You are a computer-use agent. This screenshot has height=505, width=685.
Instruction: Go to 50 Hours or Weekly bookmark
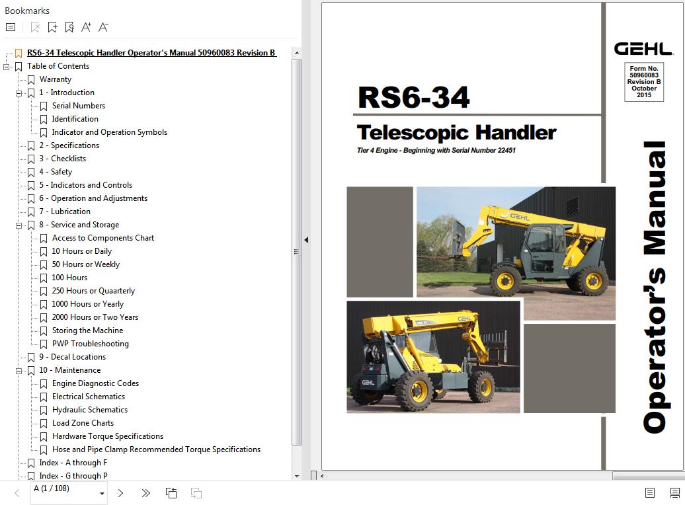click(x=86, y=264)
